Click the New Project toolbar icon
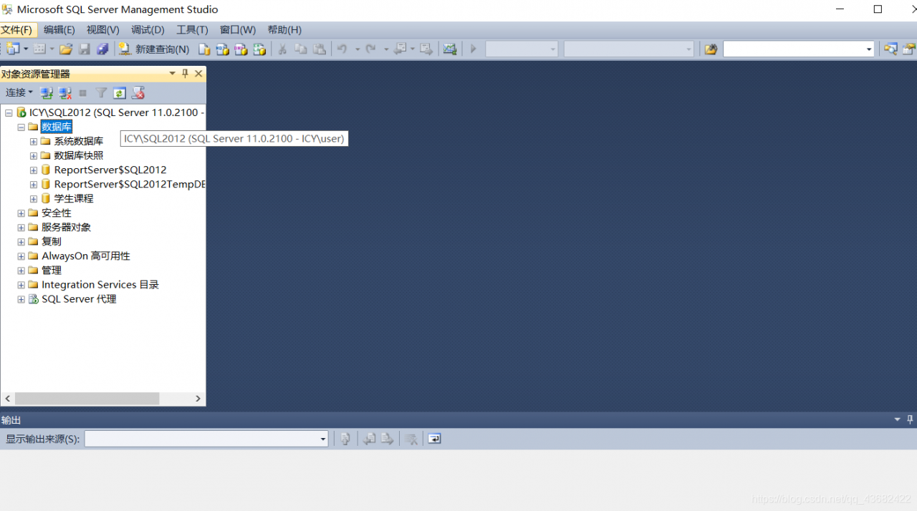917x511 pixels. pyautogui.click(x=14, y=49)
